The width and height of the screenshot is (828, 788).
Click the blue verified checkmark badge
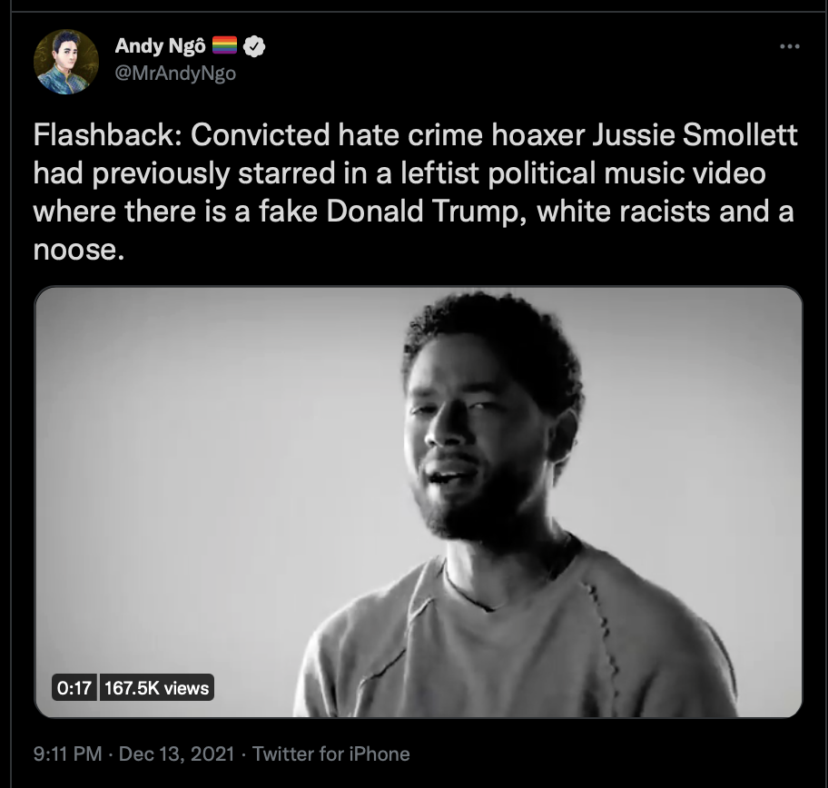pyautogui.click(x=254, y=46)
